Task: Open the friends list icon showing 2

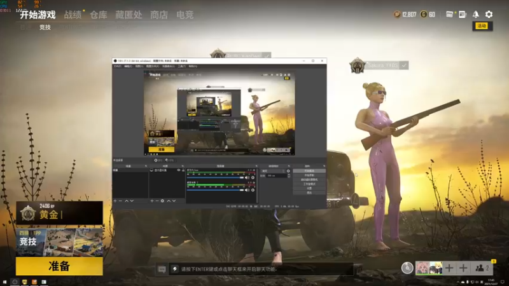Action: pos(482,268)
